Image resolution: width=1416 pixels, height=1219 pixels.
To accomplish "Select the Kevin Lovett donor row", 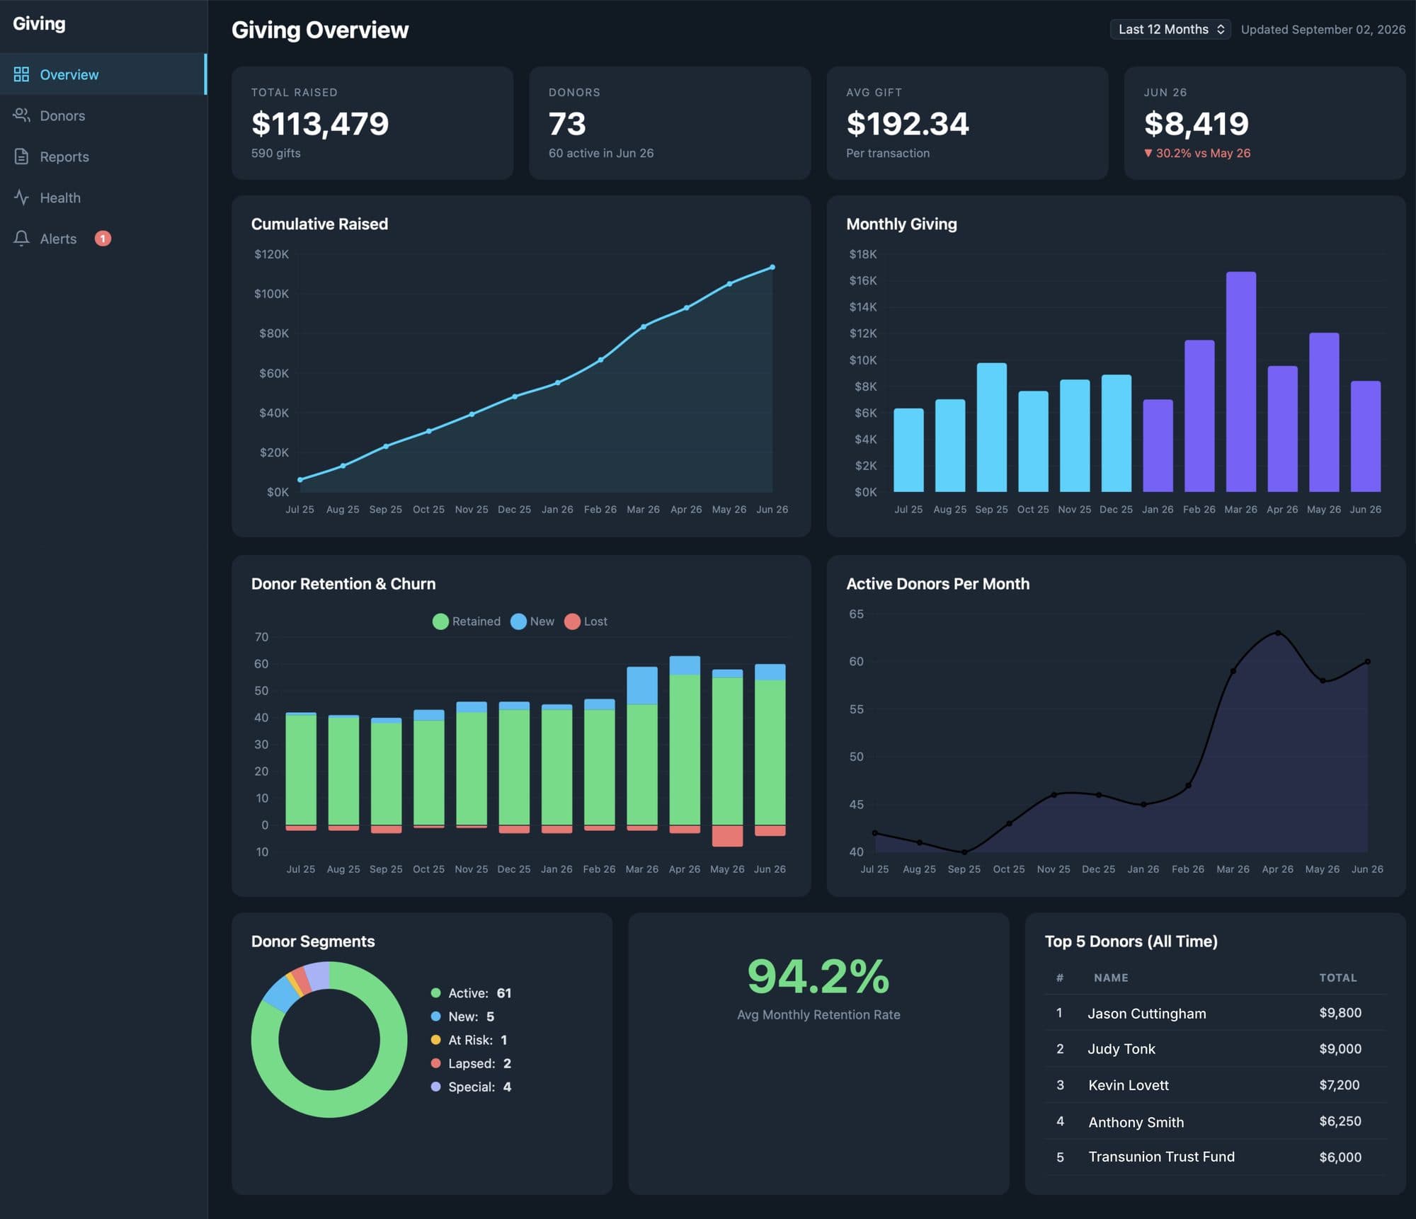I will [x=1216, y=1085].
